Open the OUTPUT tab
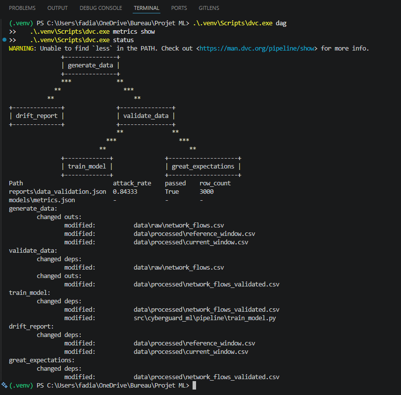401x395 pixels. pos(57,8)
